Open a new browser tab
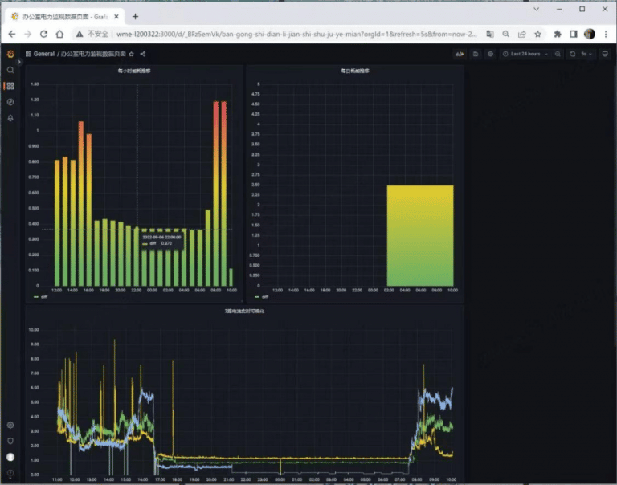This screenshot has height=485, width=617. (135, 16)
